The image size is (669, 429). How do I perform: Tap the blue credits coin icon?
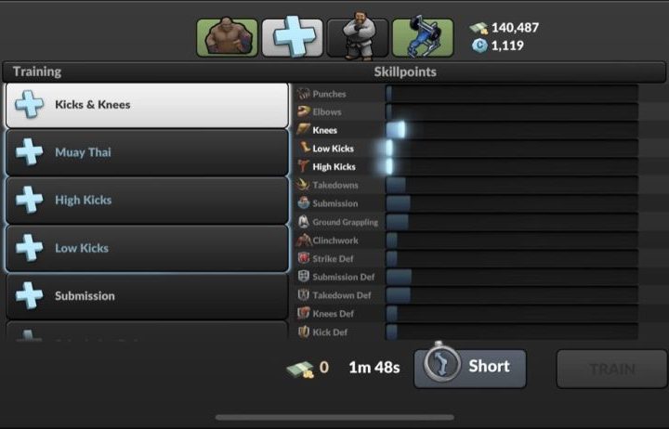479,45
